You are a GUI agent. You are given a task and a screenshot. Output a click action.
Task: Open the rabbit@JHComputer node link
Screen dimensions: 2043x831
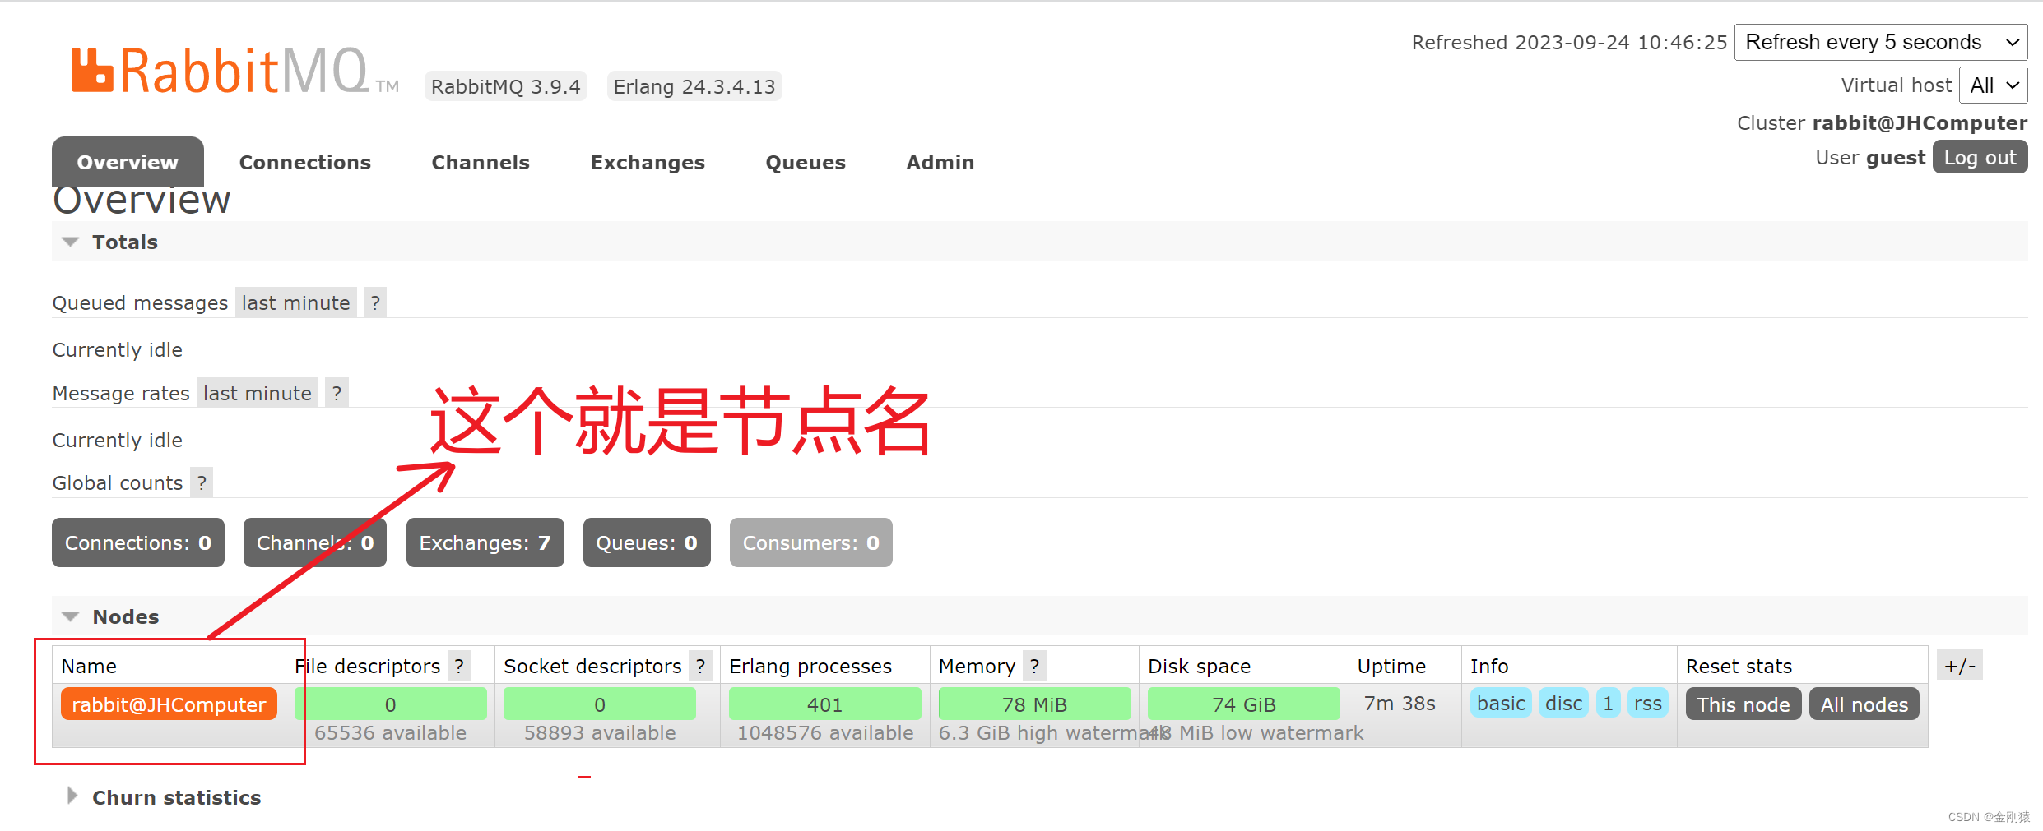pos(169,704)
